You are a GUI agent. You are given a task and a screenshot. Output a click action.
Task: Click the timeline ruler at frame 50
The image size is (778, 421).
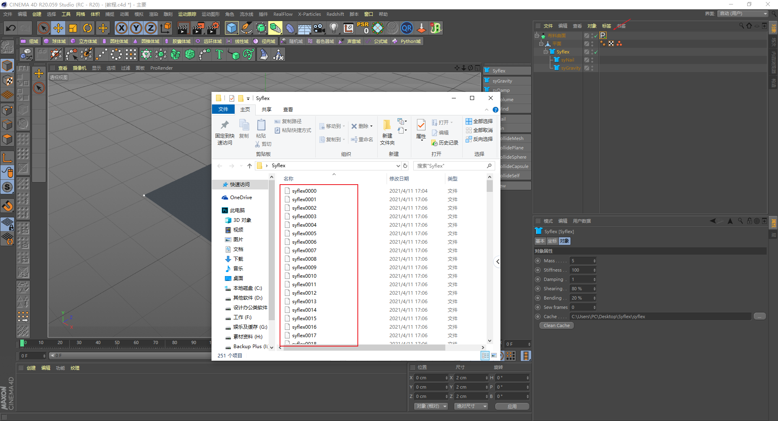tap(117, 343)
